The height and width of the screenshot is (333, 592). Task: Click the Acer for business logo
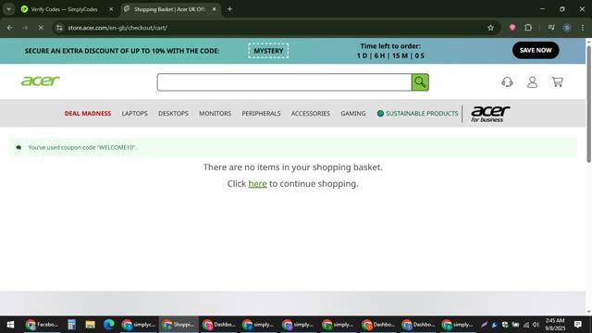click(x=490, y=114)
